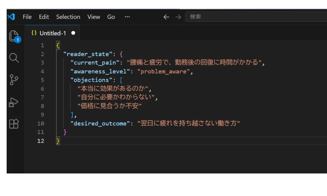This screenshot has height=196, width=327.
Task: Open the File menu
Action: [x=27, y=17]
